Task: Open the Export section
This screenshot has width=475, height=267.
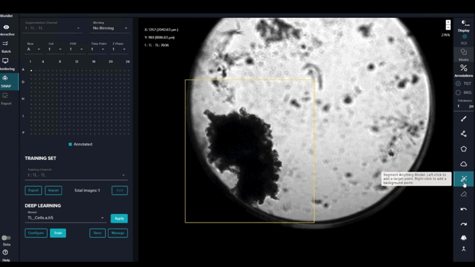Action: [x=6, y=99]
